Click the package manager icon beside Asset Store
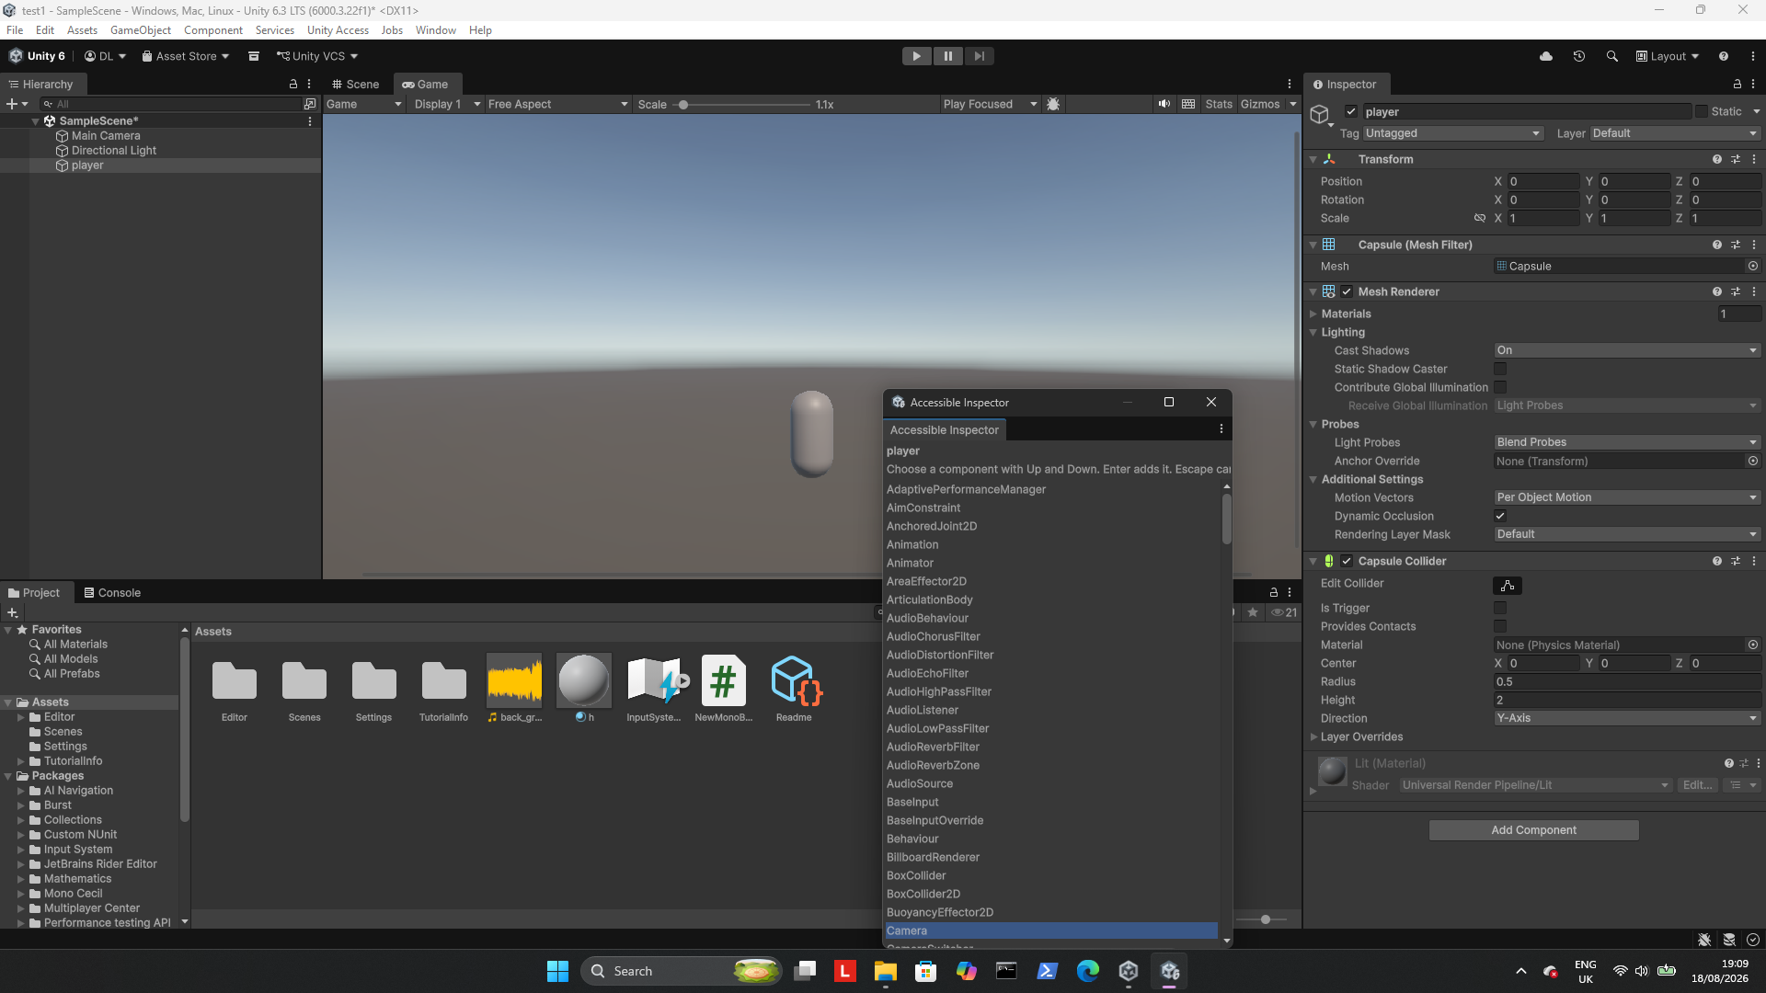1766x993 pixels. [x=254, y=56]
